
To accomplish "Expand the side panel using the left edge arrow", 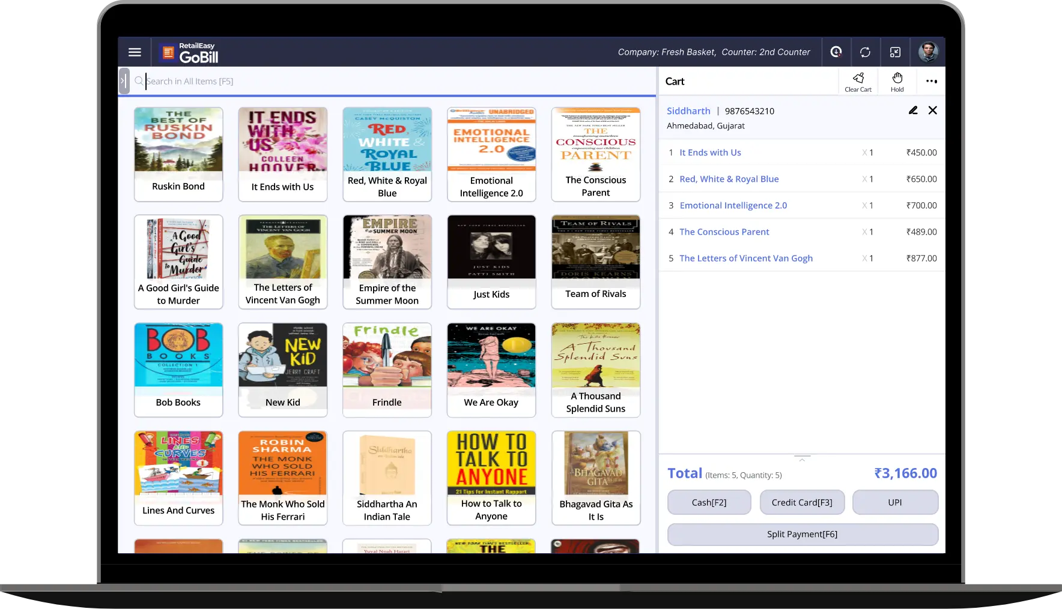I will [x=124, y=80].
